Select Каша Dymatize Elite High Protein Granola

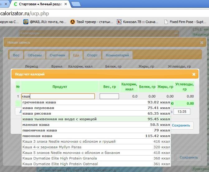(x=96, y=158)
